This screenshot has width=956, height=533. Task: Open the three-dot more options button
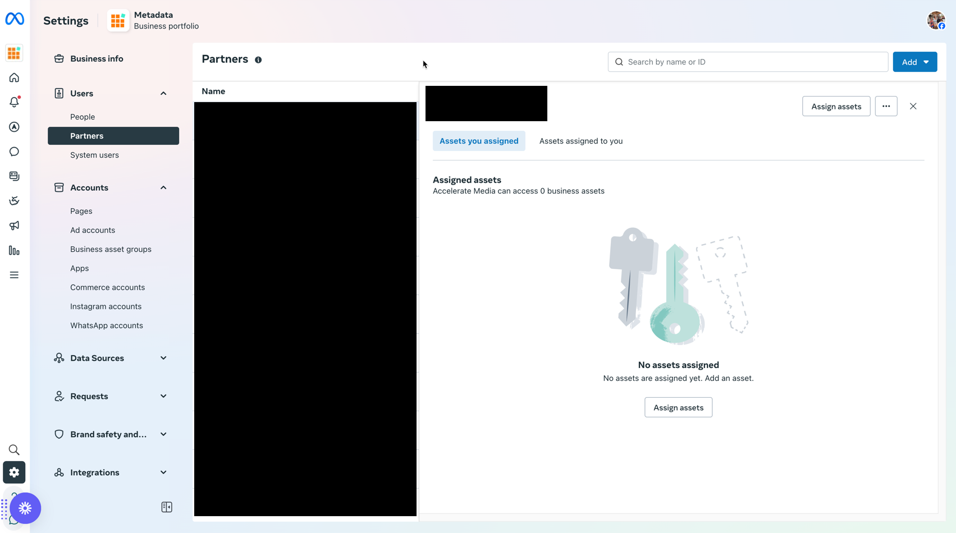886,107
